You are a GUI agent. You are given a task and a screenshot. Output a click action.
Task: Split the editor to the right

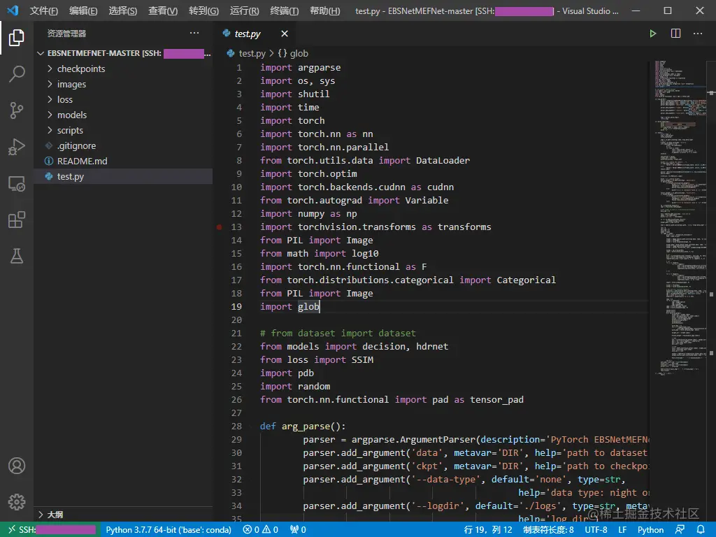[675, 34]
